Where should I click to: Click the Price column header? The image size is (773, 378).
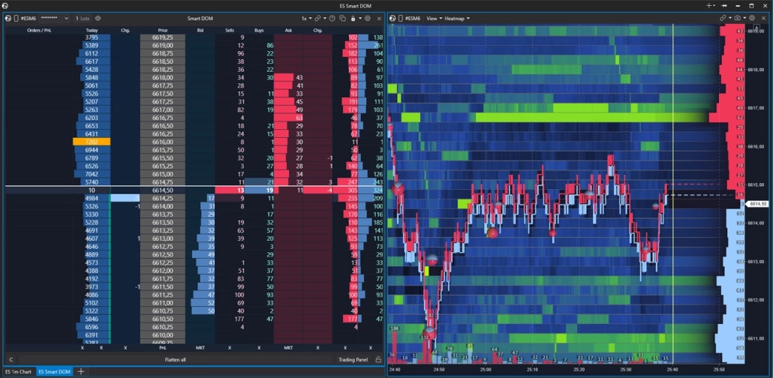[x=163, y=30]
